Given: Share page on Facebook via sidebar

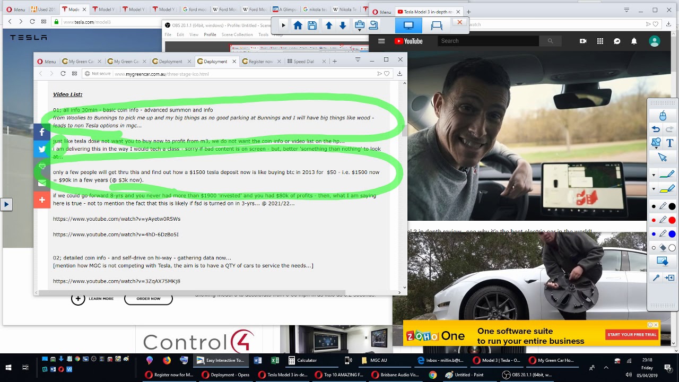Looking at the screenshot, I should 42,132.
